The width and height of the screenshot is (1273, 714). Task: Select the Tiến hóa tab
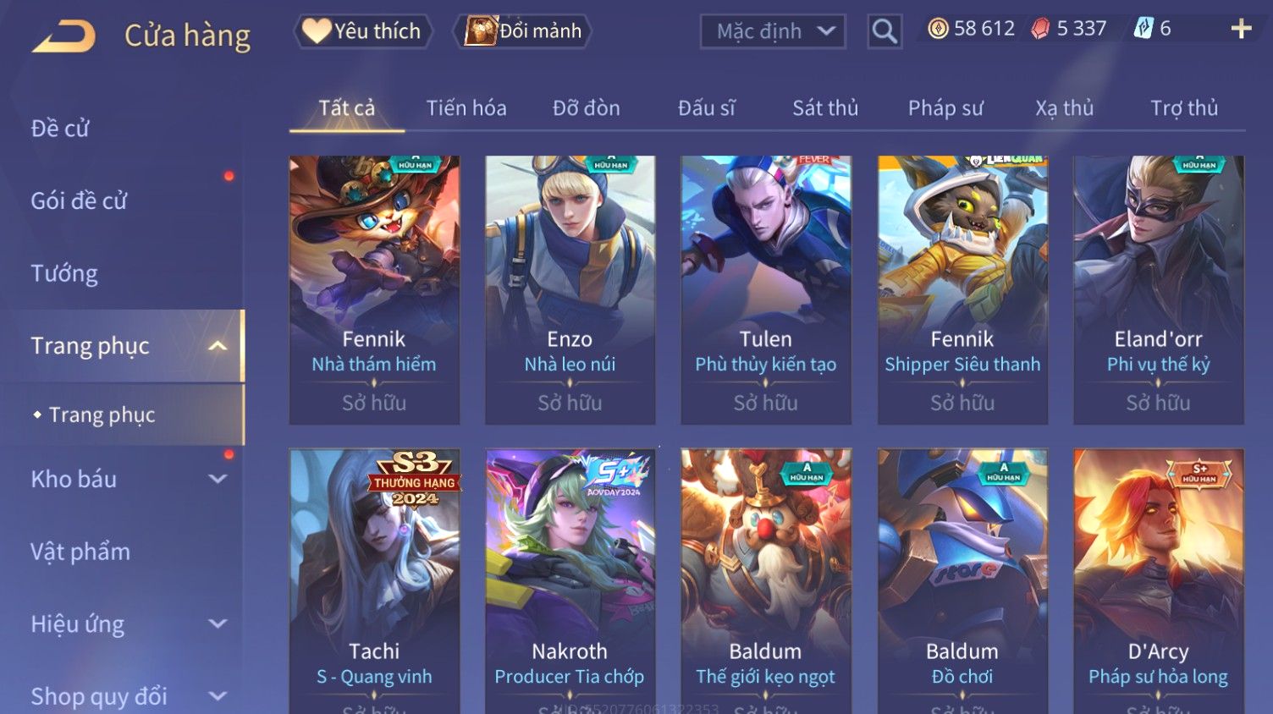pyautogui.click(x=466, y=108)
